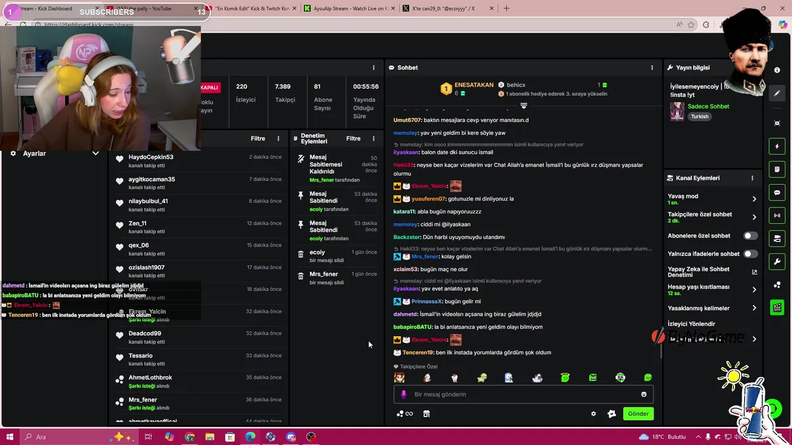Open Microsoft Edge from taskbar
The height and width of the screenshot is (445, 792).
tap(250, 437)
